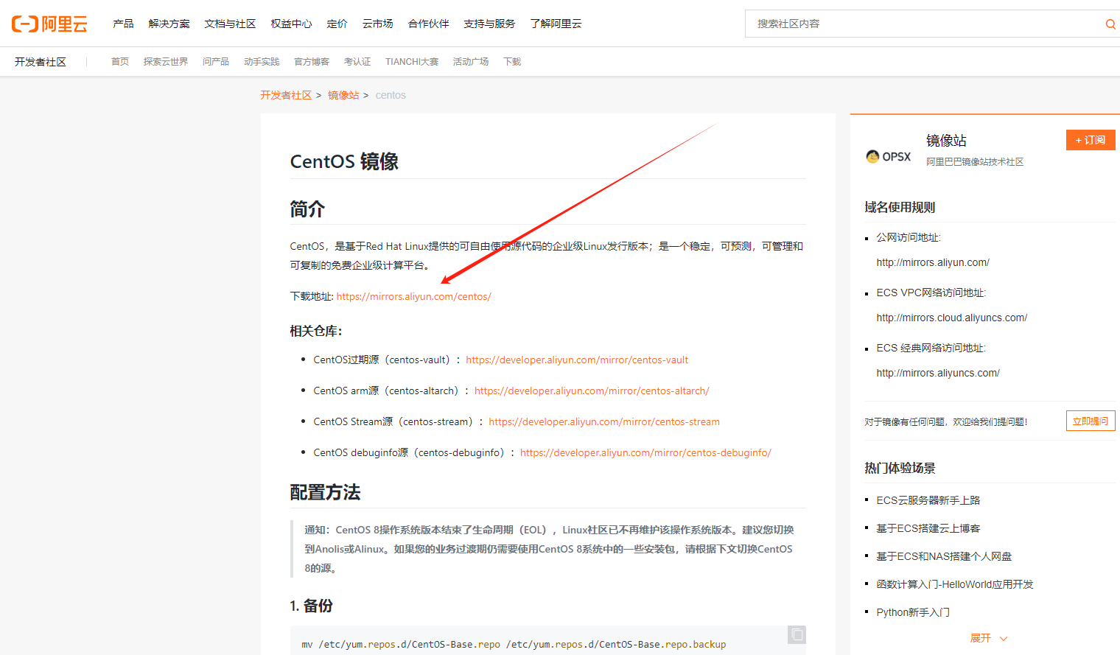This screenshot has width=1120, height=655.
Task: Open the centos-altarch mirror link
Action: [x=592, y=390]
